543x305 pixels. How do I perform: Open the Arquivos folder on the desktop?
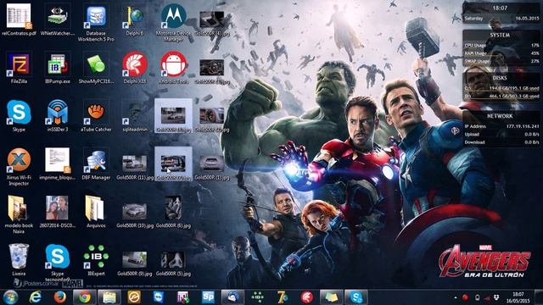(x=96, y=212)
